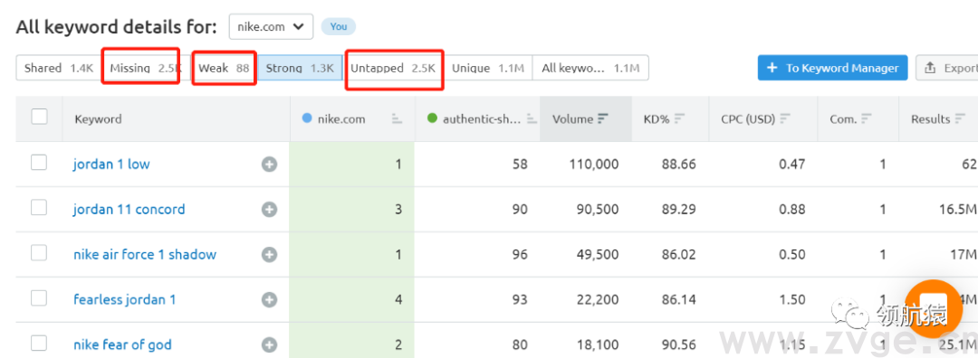Click the You badge next to domain

click(339, 27)
